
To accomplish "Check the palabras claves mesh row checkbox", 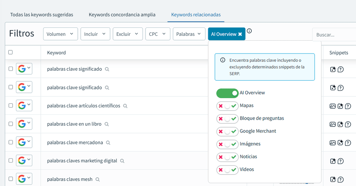I will click(x=11, y=179).
